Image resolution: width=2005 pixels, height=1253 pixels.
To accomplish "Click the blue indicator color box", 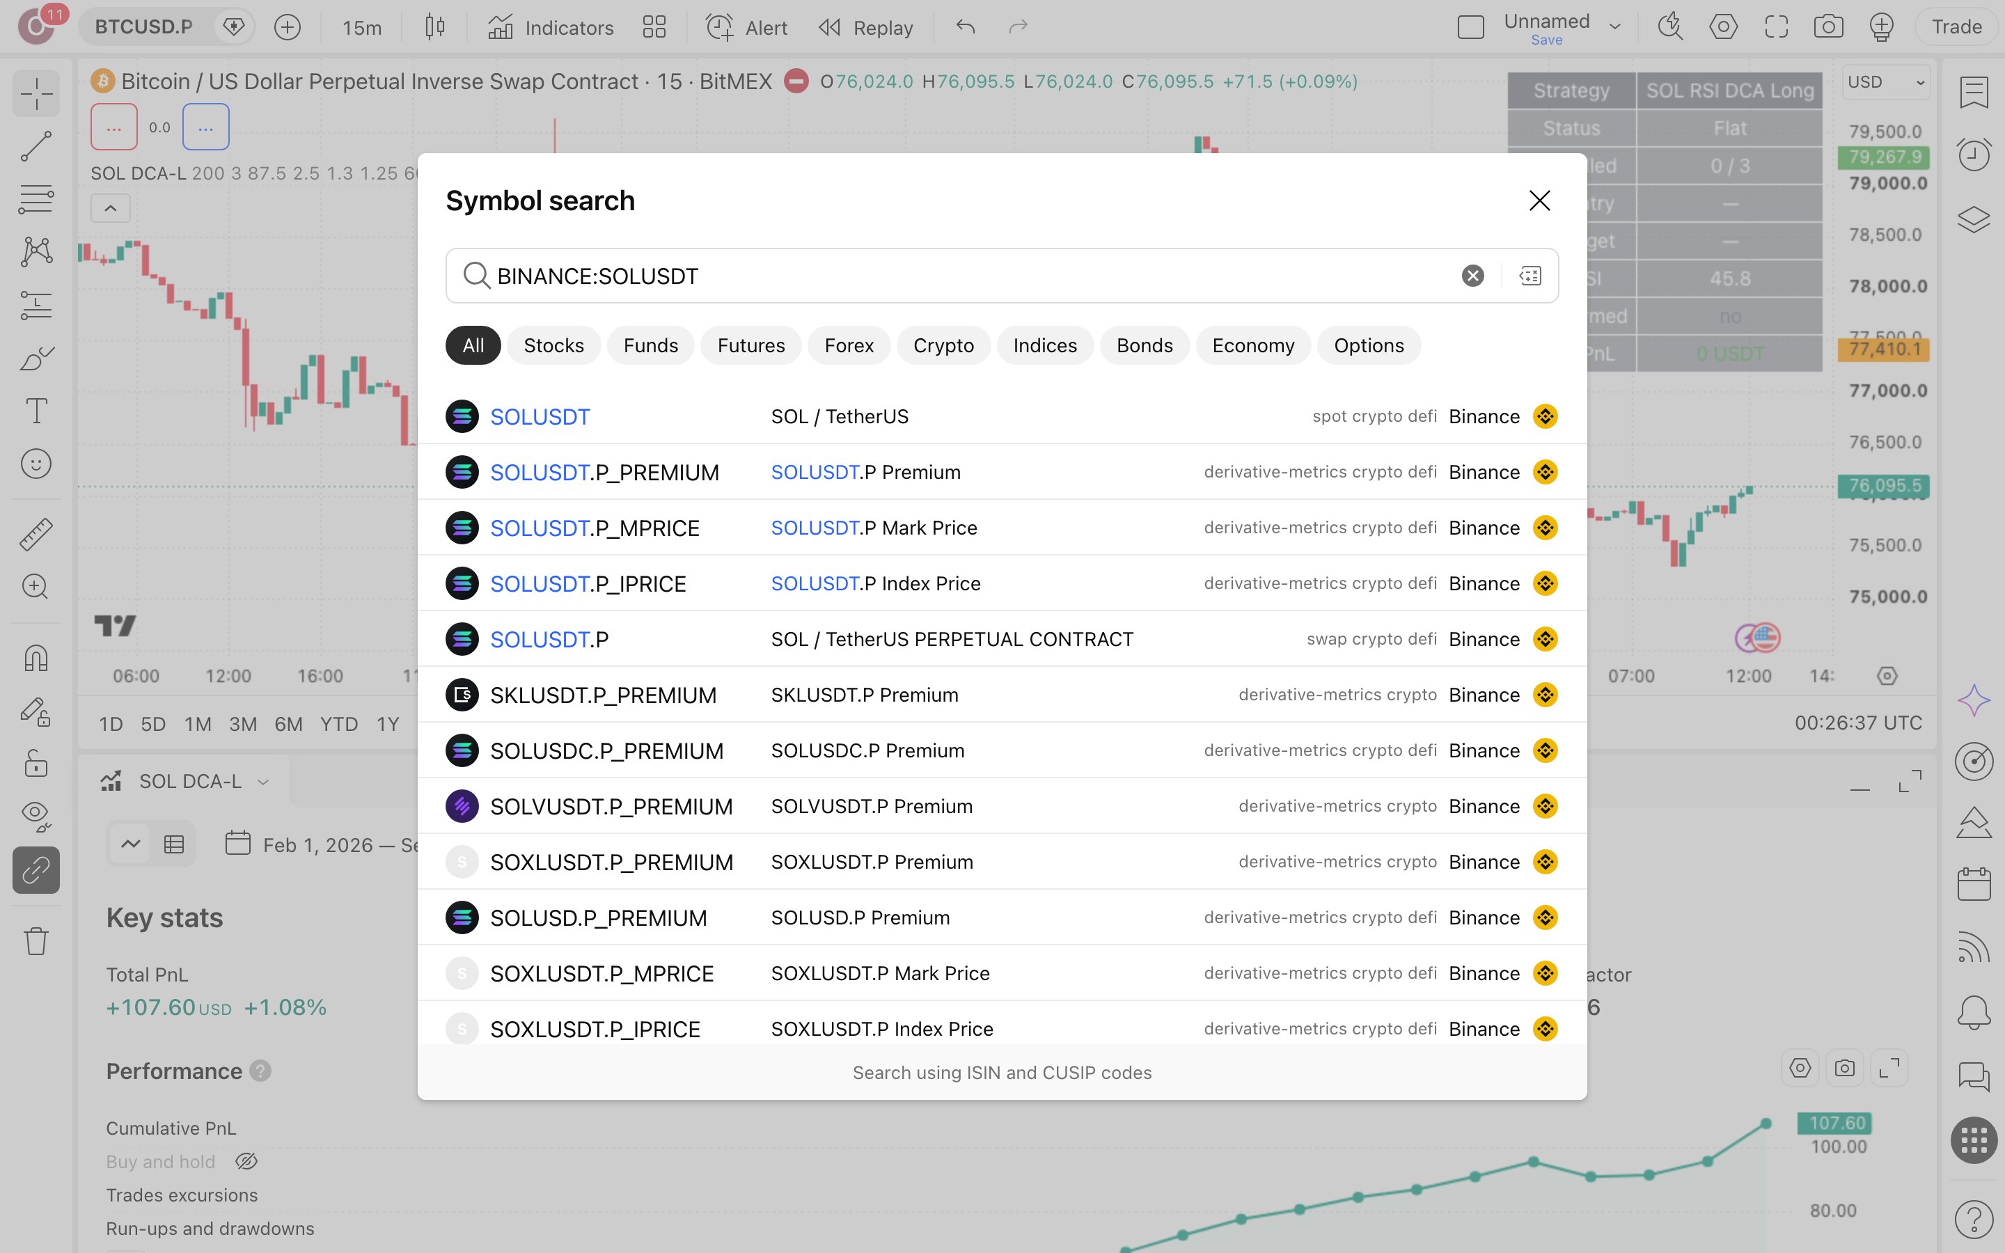I will pos(205,127).
